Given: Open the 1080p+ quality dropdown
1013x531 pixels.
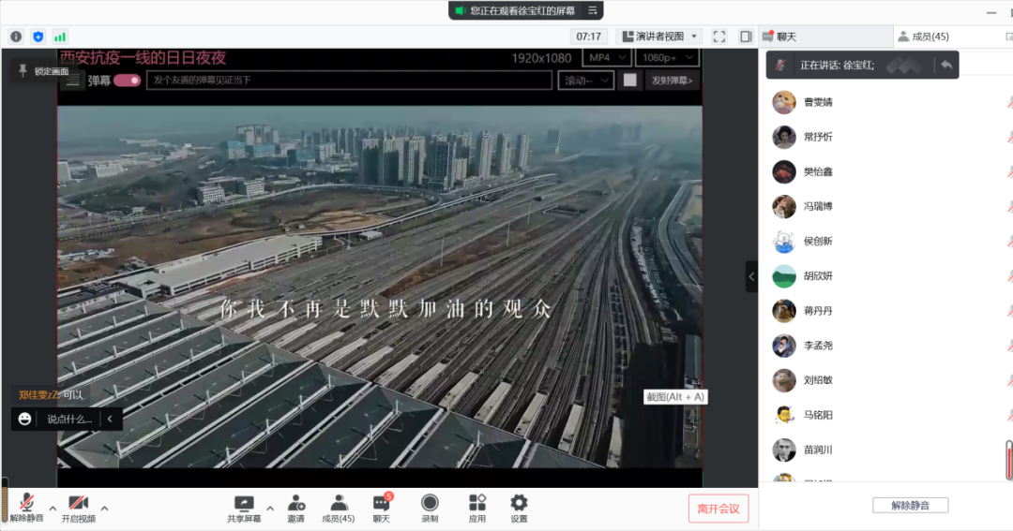Looking at the screenshot, I should click(667, 57).
